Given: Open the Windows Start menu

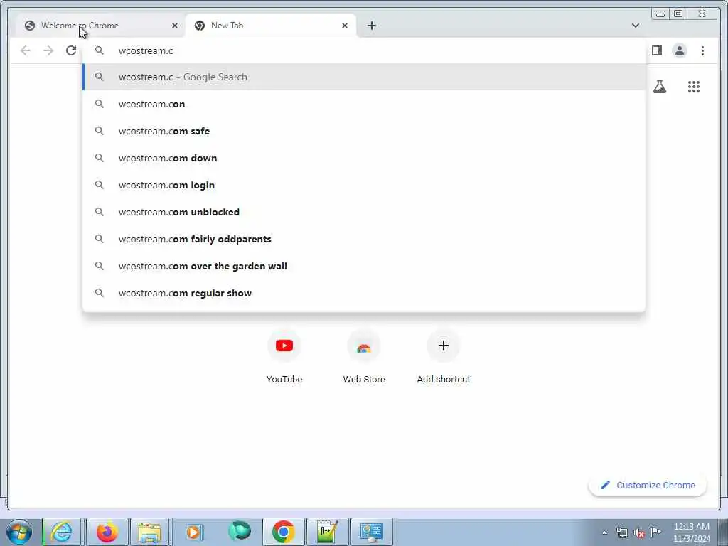Looking at the screenshot, I should 19,532.
